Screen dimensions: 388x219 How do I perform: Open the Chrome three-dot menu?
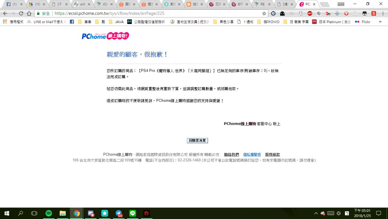tap(383, 13)
